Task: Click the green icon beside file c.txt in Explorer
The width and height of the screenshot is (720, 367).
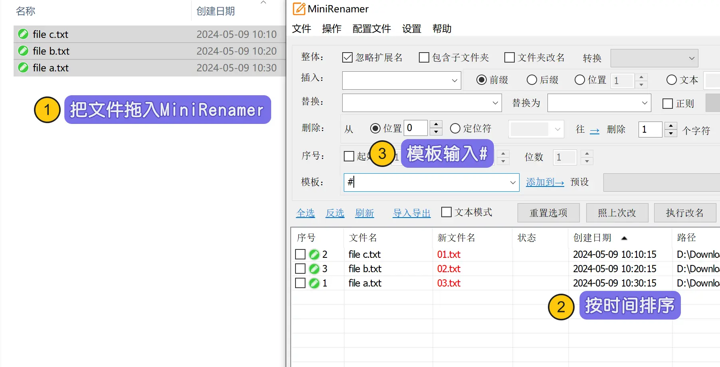Action: click(x=23, y=34)
